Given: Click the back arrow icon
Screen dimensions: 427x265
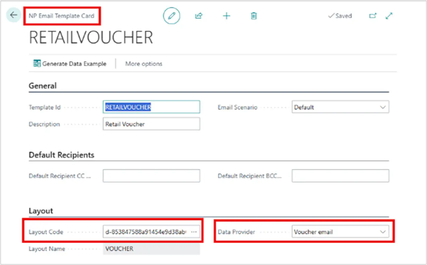Looking at the screenshot, I should tap(14, 15).
